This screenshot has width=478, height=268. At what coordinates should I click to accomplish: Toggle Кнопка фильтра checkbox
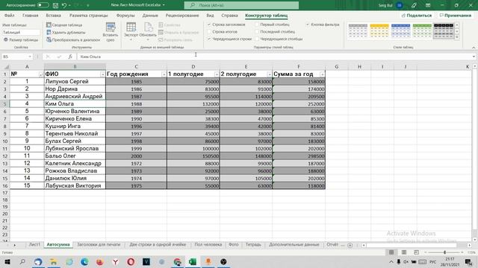(308, 25)
